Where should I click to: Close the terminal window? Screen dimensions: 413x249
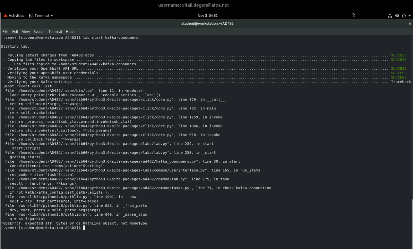point(410,24)
